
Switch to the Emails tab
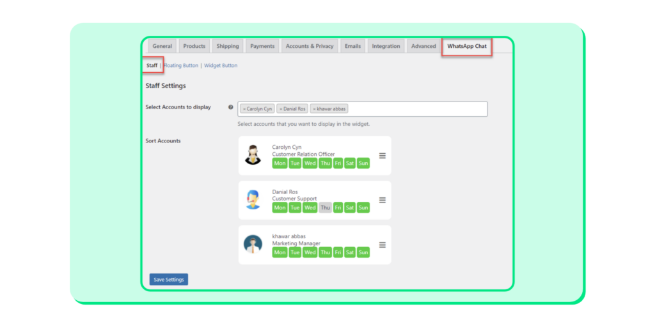coord(353,46)
